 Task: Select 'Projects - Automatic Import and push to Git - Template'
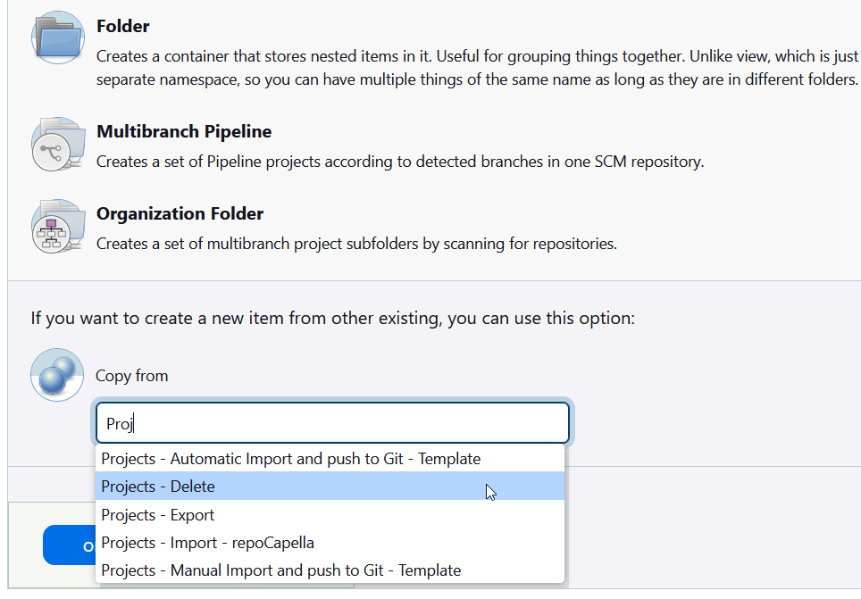coord(291,459)
